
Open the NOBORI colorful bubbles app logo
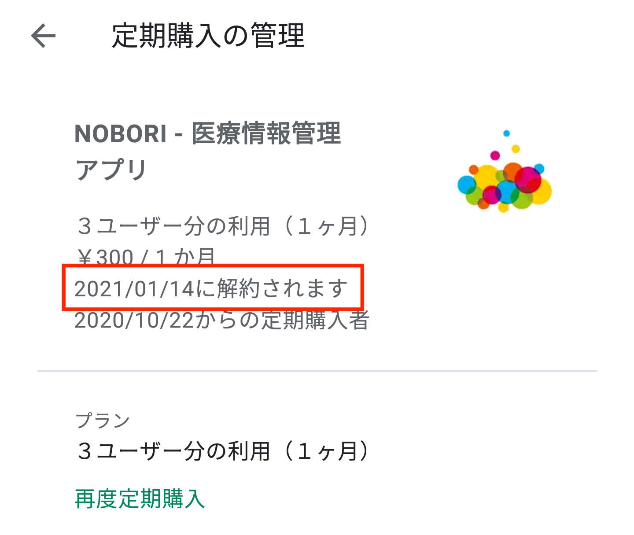(505, 171)
